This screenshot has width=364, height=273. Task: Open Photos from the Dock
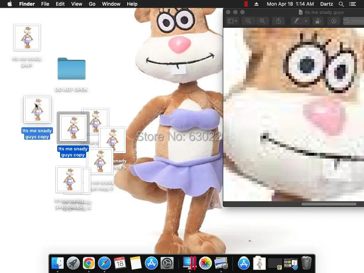pyautogui.click(x=205, y=263)
